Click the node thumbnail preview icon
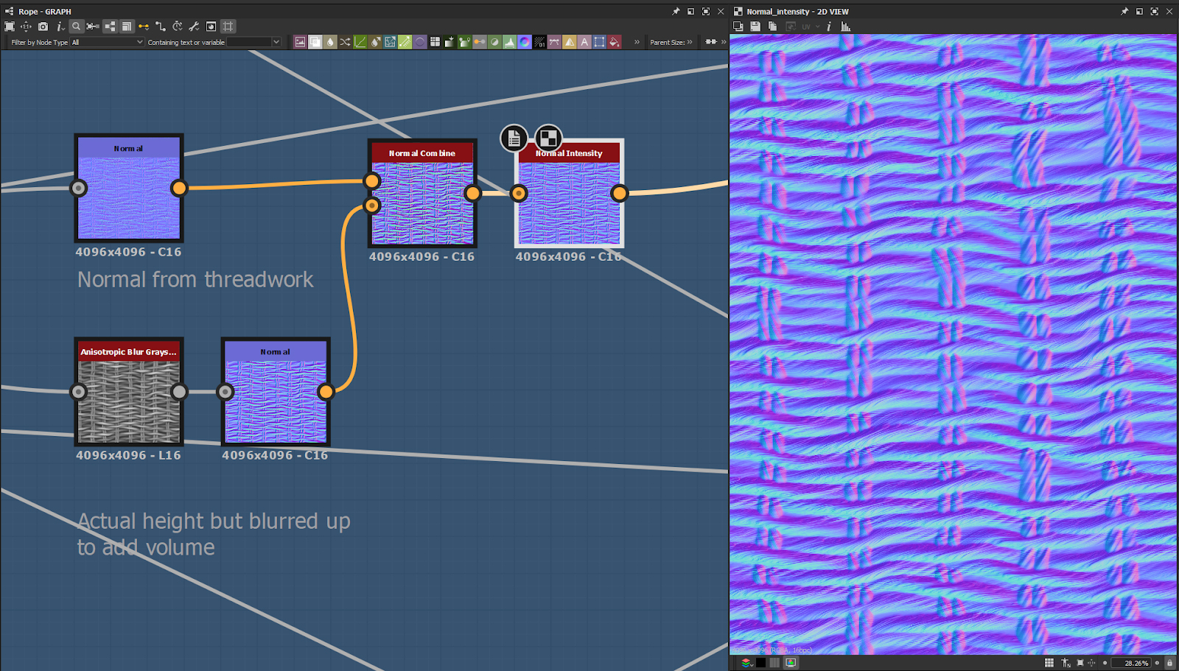The height and width of the screenshot is (671, 1179). (211, 27)
